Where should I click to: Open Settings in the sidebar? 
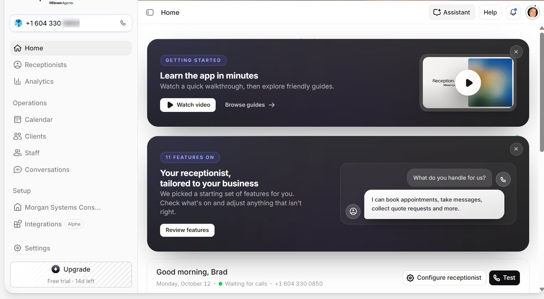point(71,248)
